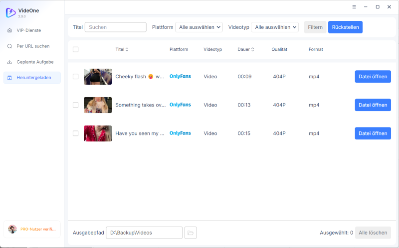Click thumbnail of Have you seen my video
This screenshot has height=248, width=399.
[98, 133]
